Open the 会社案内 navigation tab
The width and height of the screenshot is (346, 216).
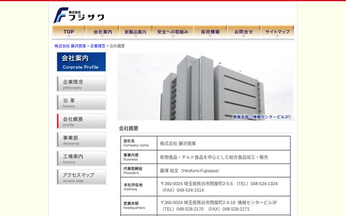pos(102,32)
